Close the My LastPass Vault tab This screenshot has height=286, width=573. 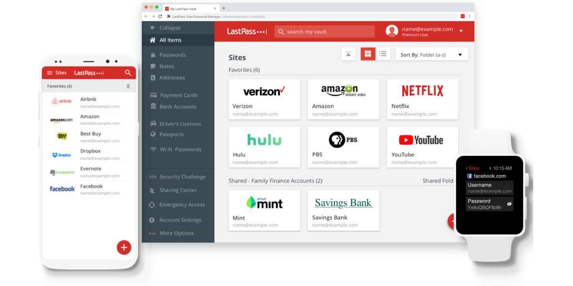pos(215,9)
